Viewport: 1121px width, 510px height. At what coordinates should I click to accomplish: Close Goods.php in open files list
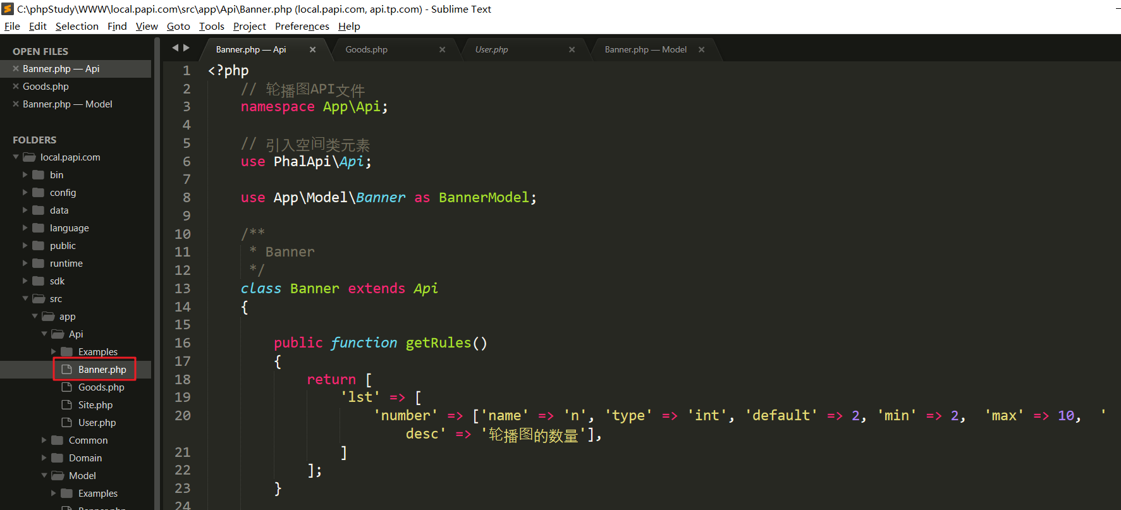[16, 87]
